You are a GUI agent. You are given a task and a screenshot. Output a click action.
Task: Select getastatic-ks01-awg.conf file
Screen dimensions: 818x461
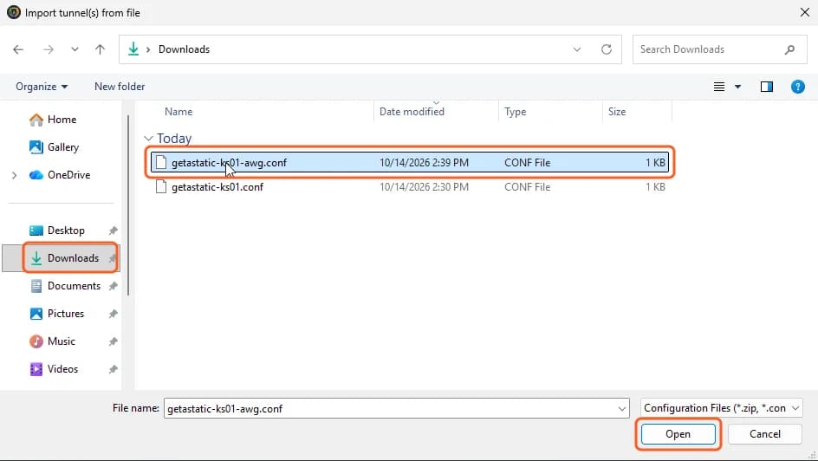[x=410, y=163]
